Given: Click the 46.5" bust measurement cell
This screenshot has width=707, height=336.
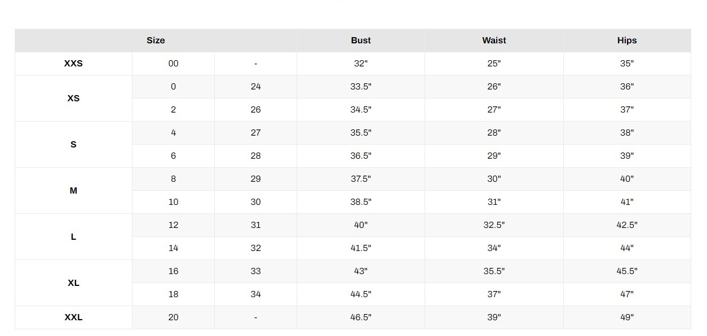Looking at the screenshot, I should click(x=361, y=317).
